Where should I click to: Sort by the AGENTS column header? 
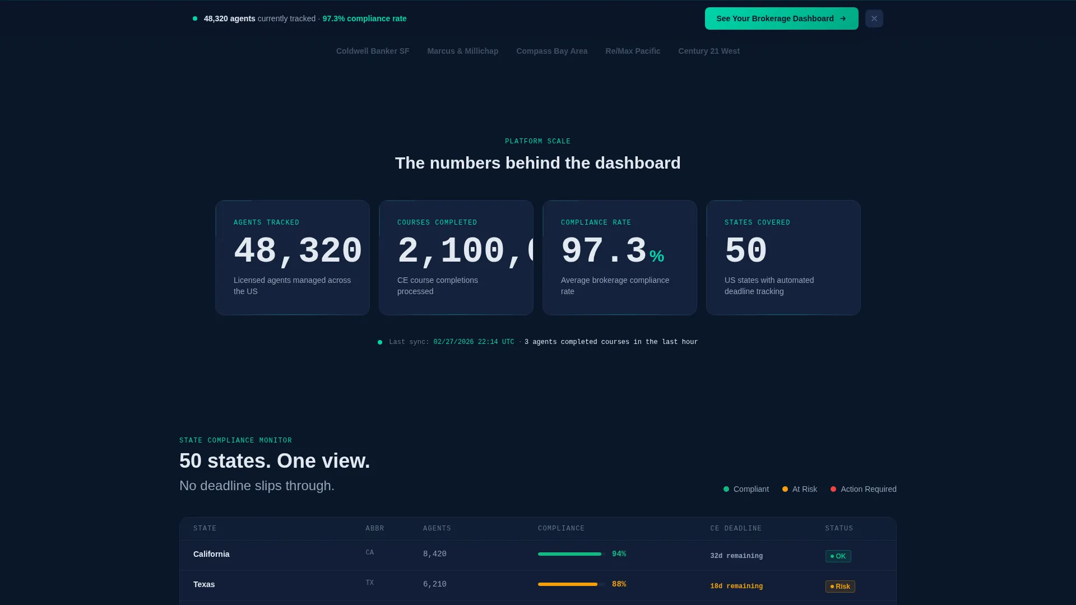[437, 528]
